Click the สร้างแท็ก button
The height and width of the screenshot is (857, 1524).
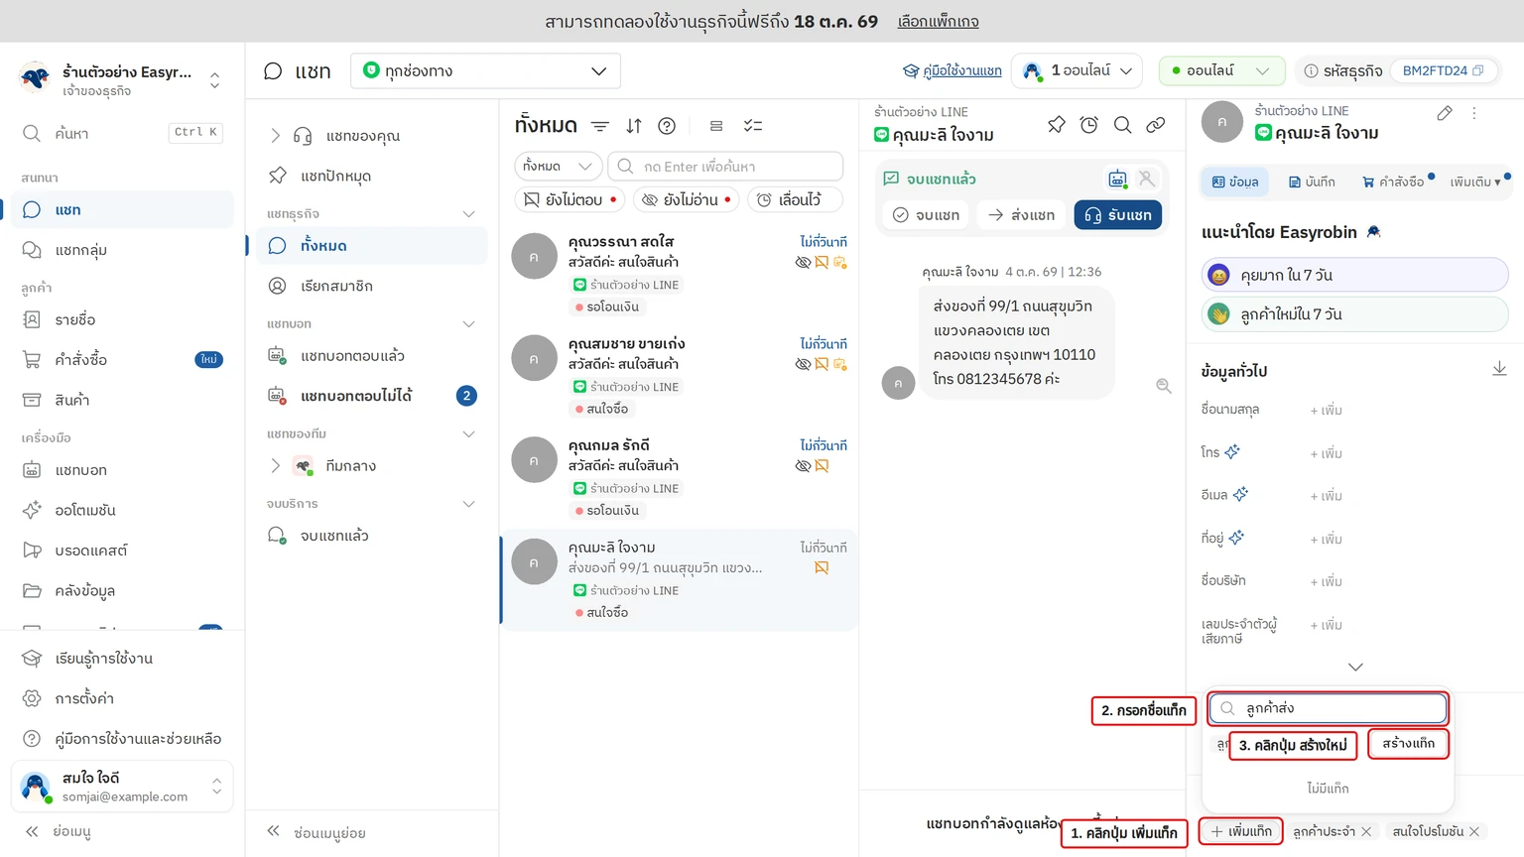1408,743
